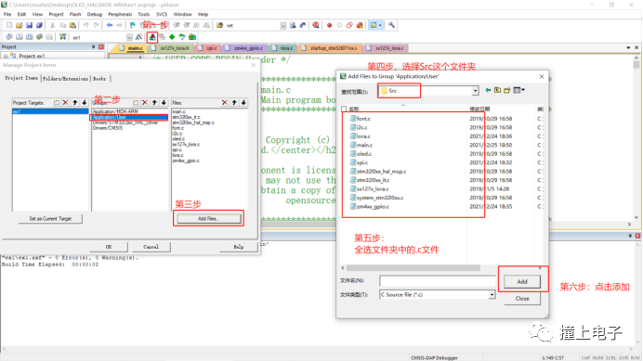Screen dimensions: 643x361
Task: Click the Configuration wrench icon
Action: [391, 25]
